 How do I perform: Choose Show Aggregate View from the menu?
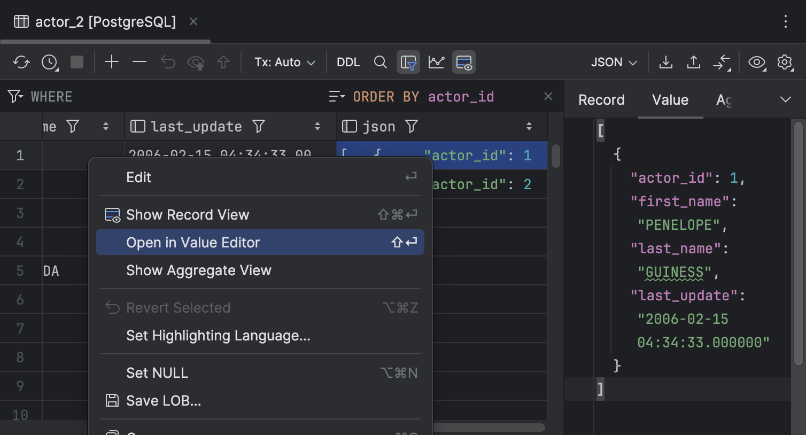tap(199, 270)
